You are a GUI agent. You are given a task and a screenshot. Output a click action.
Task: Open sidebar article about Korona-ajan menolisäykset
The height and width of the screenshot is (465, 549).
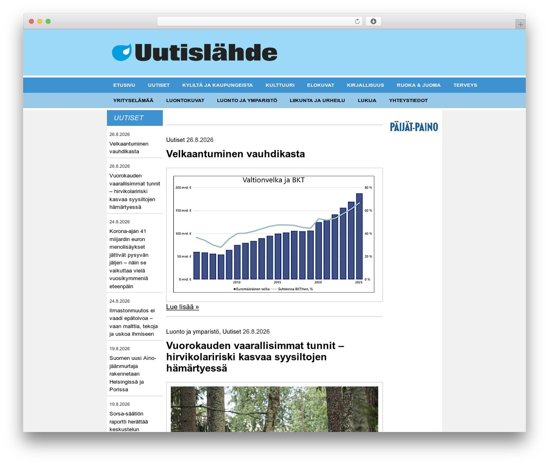(x=129, y=259)
